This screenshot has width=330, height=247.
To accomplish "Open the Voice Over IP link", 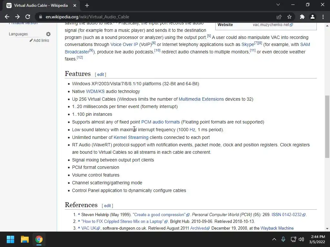I will coord(124,44).
